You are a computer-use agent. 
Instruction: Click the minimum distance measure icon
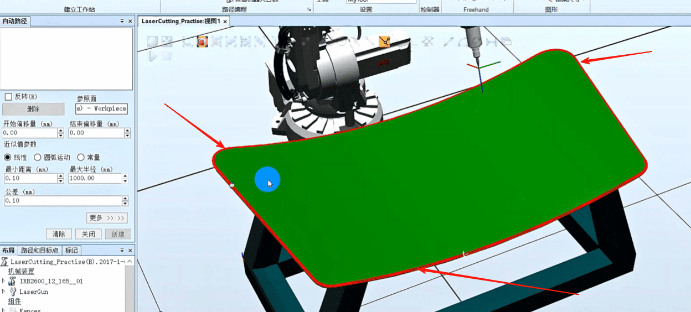491,41
